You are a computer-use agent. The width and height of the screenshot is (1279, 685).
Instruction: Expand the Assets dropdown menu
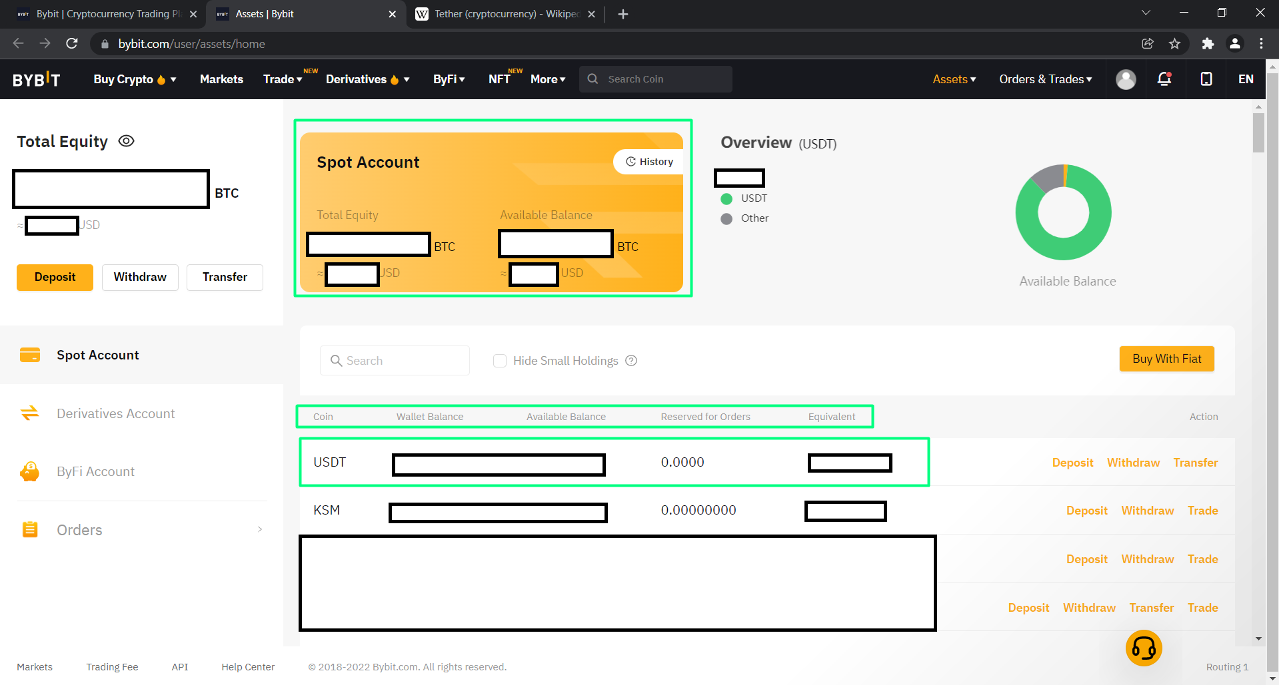(954, 79)
